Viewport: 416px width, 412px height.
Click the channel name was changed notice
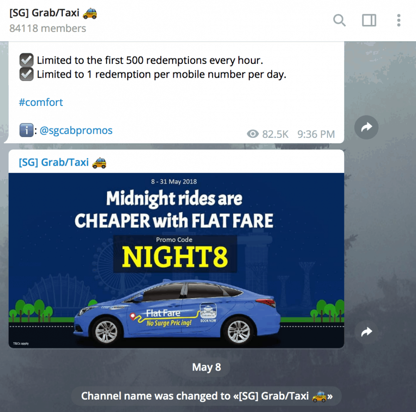click(x=206, y=396)
